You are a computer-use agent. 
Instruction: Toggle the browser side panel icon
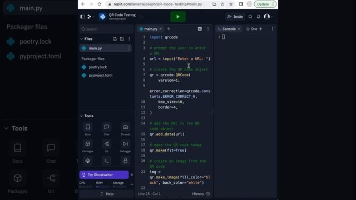point(241,4)
